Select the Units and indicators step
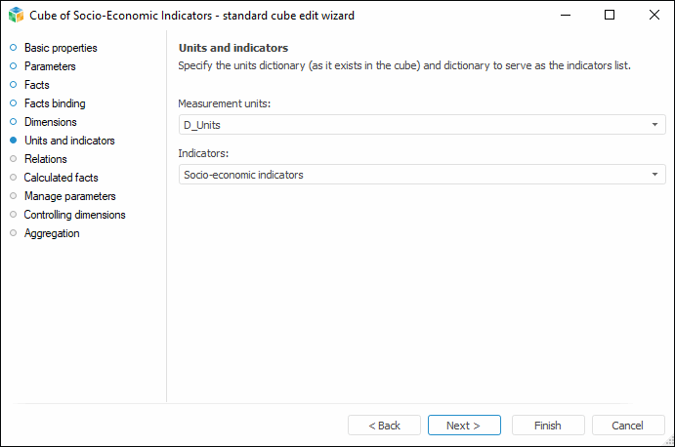The width and height of the screenshot is (675, 447). tap(69, 141)
